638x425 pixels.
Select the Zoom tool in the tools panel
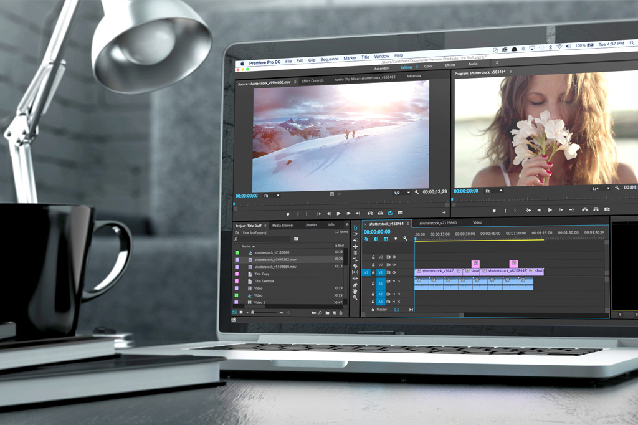point(355,298)
